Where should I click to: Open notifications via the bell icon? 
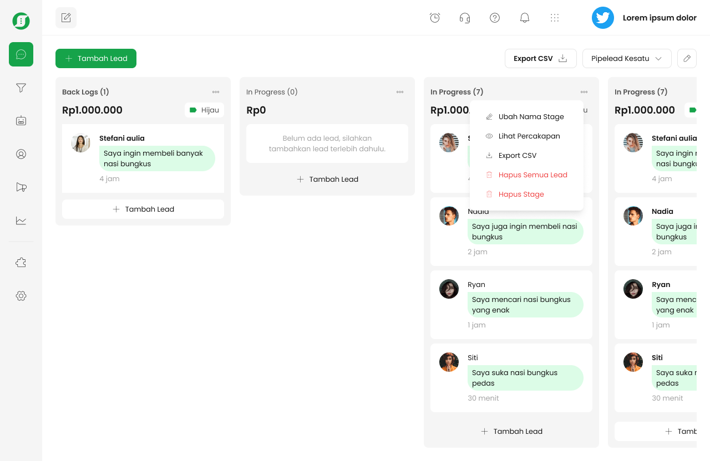click(524, 17)
